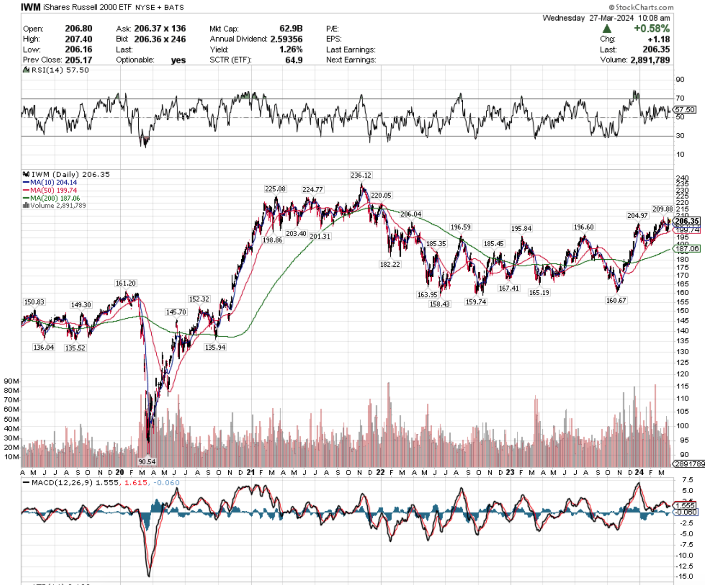Viewport: 705px width, 585px height.
Task: Click the IWM ticker symbol in the title
Action: pos(31,7)
